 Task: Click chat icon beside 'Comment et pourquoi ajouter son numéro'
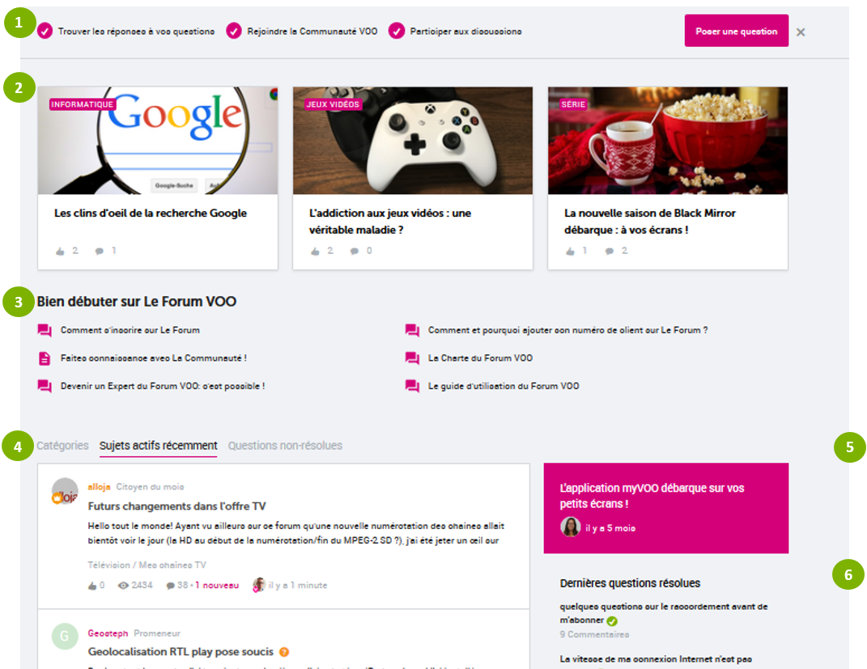click(412, 330)
